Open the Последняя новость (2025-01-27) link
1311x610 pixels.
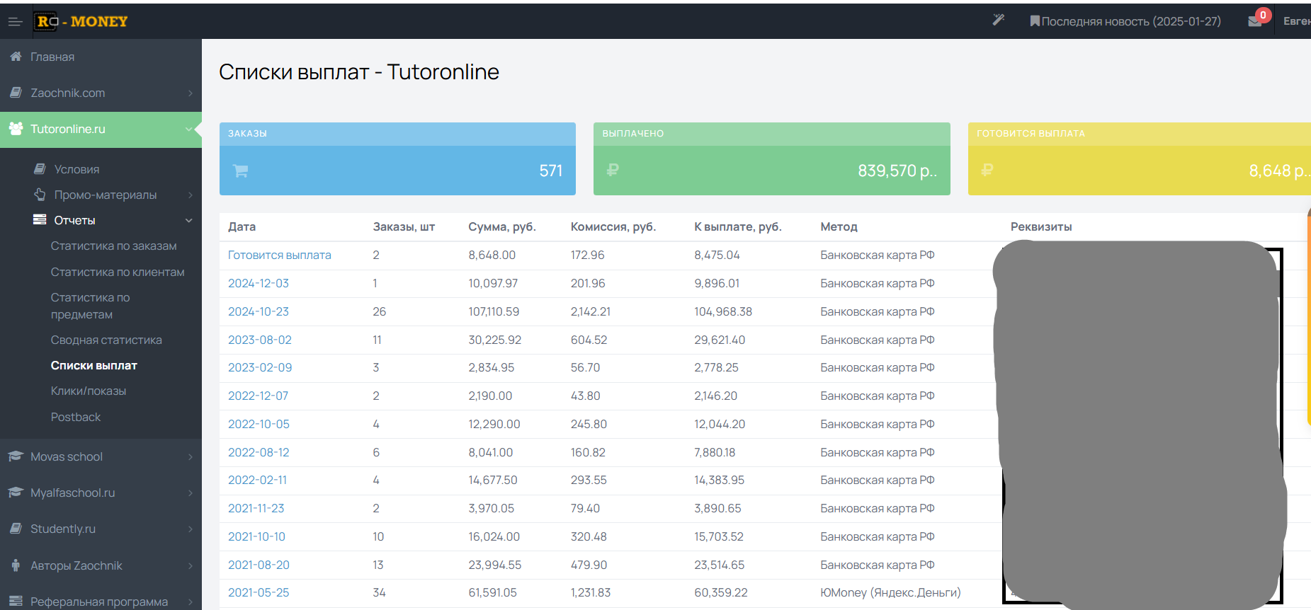pos(1131,21)
